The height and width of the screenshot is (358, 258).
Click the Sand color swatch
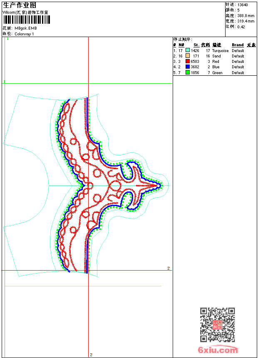tap(188, 56)
